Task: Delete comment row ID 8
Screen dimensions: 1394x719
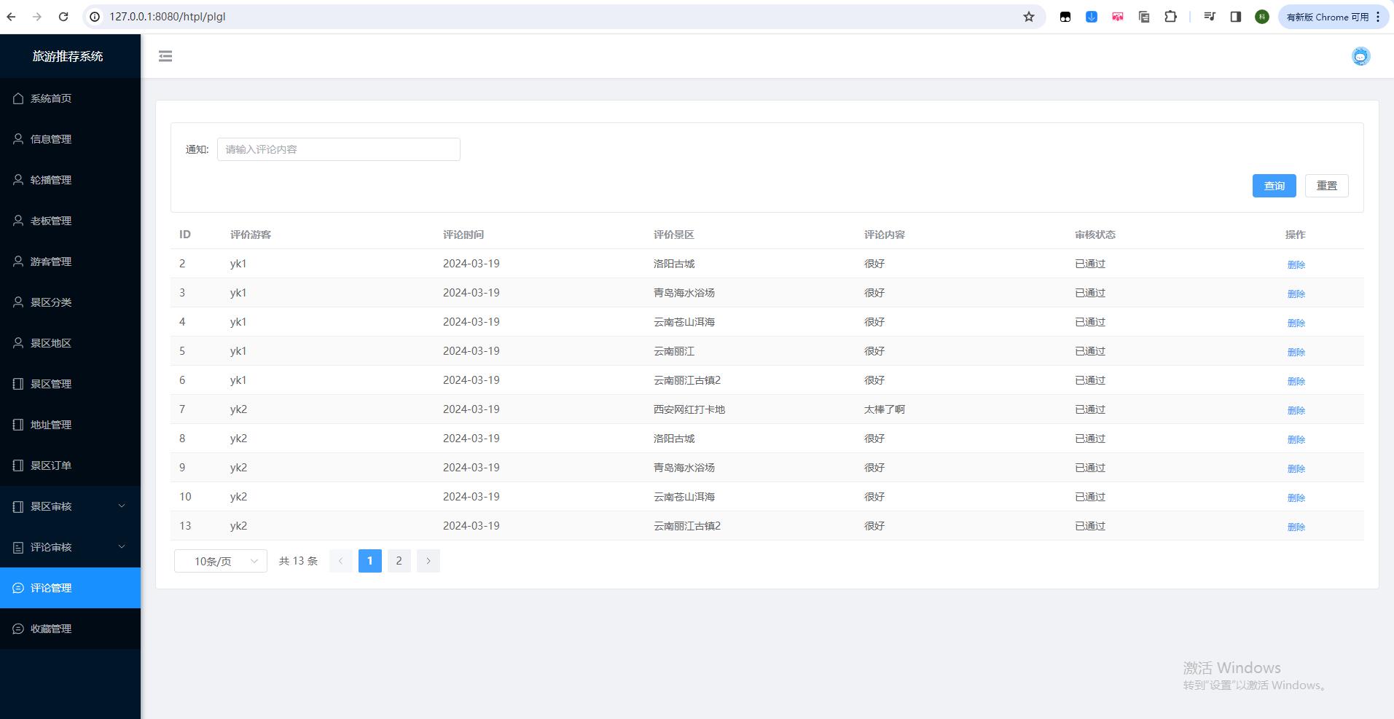Action: [1296, 439]
